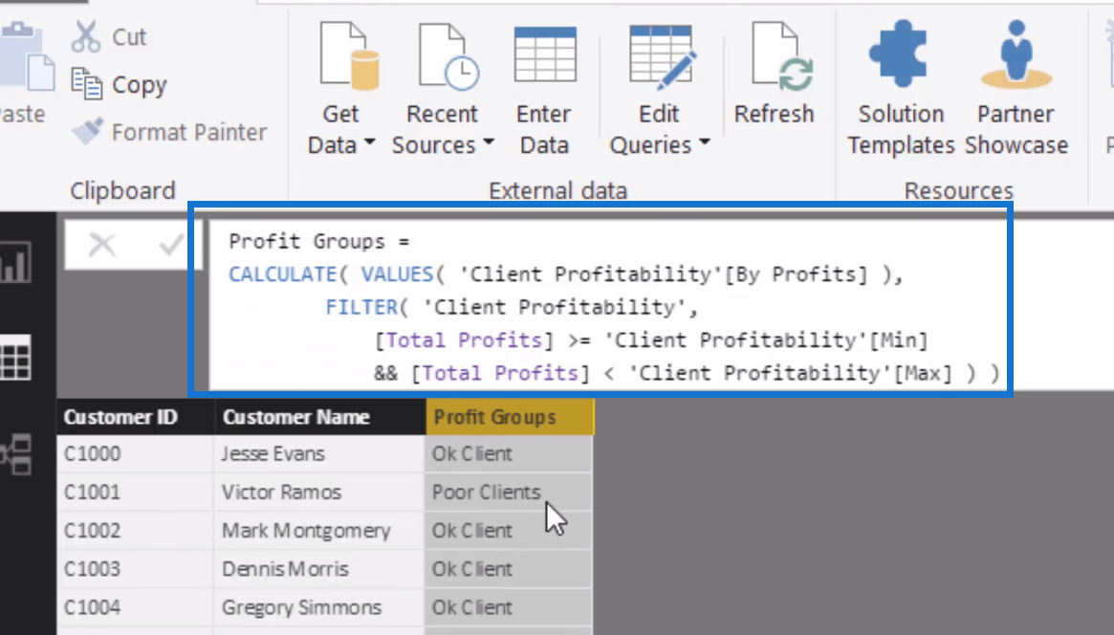Expand the Get Data dropdown arrow
The image size is (1114, 635).
[369, 142]
